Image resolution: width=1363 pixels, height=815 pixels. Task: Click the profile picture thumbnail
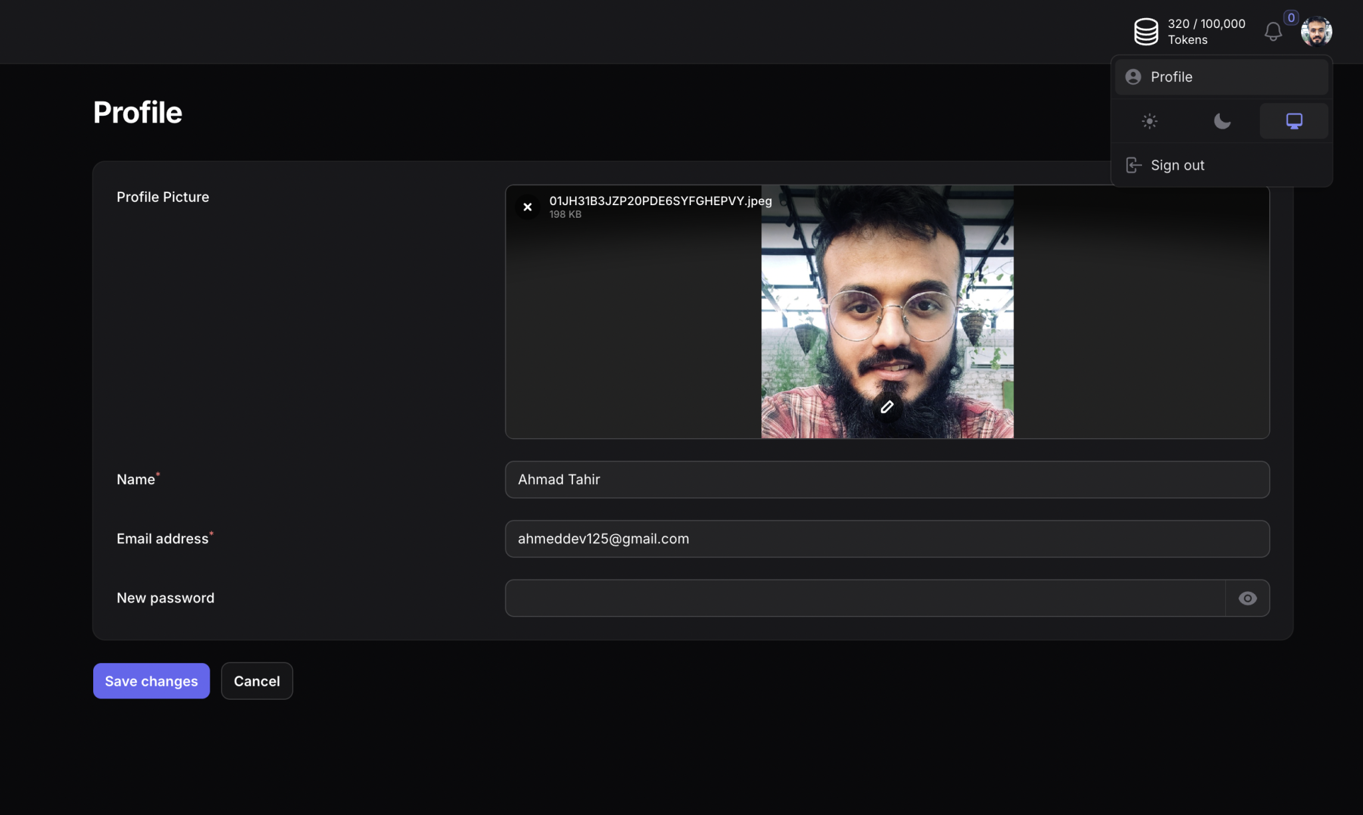click(886, 312)
